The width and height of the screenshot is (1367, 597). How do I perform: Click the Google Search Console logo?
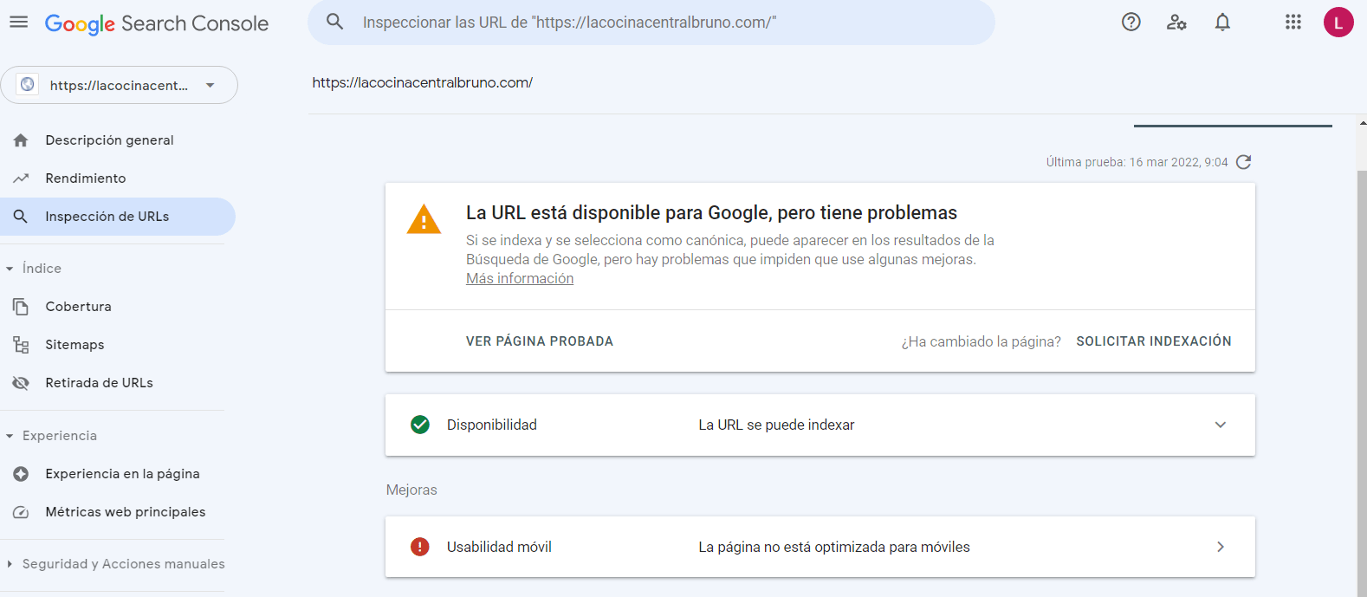157,23
